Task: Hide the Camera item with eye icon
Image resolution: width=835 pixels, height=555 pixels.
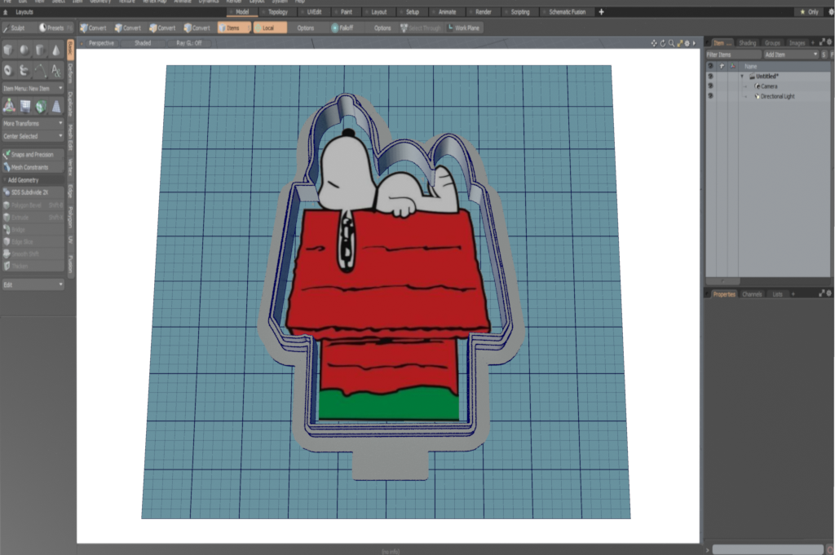Action: coord(710,86)
